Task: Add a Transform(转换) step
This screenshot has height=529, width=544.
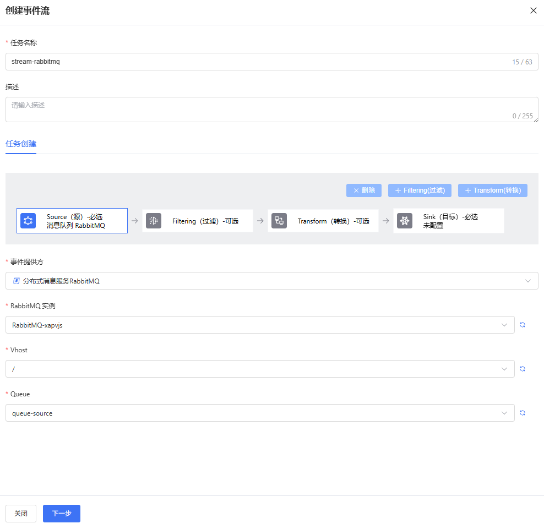Action: click(493, 190)
